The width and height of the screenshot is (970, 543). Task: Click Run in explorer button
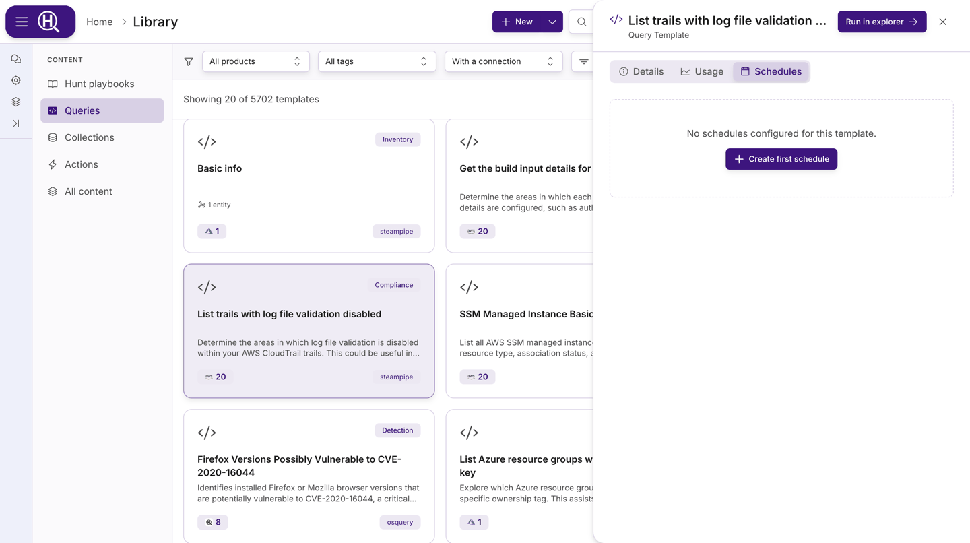882,22
